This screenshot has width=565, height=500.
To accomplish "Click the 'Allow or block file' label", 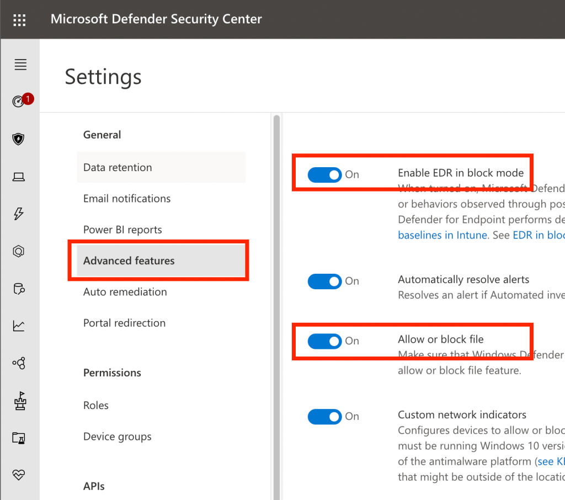I will [x=441, y=339].
